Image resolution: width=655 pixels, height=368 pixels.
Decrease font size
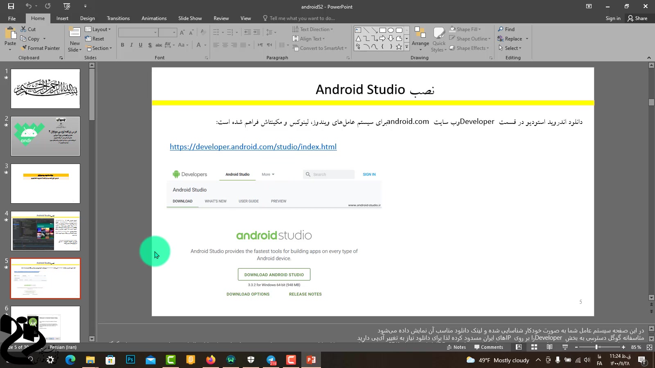(x=191, y=32)
